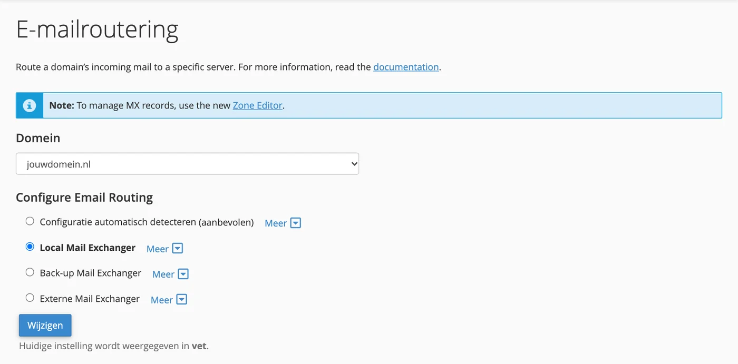Click the 'Note:' bold text in banner

[62, 105]
